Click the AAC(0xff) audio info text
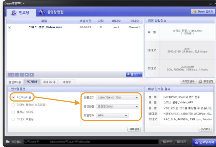This screenshot has width=216, height=147. click(188, 67)
